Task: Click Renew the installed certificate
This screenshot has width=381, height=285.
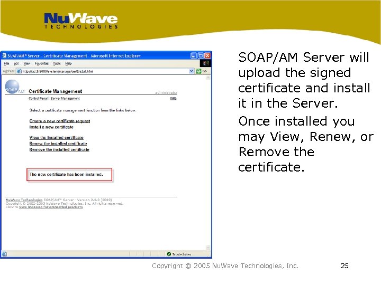Action: tap(58, 144)
